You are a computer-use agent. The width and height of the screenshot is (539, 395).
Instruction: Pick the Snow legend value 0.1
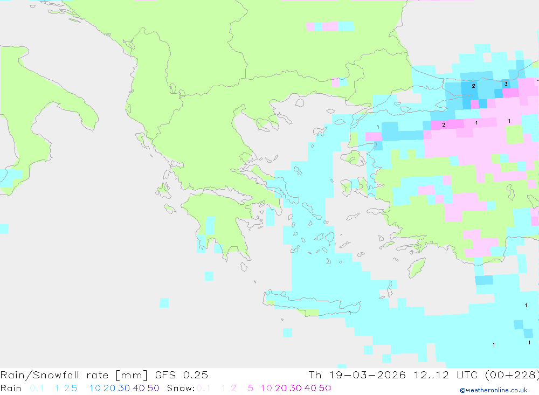pyautogui.click(x=204, y=388)
